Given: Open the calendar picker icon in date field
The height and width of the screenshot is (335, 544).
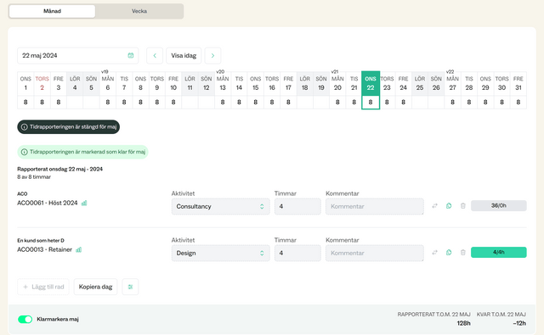Looking at the screenshot, I should (131, 55).
